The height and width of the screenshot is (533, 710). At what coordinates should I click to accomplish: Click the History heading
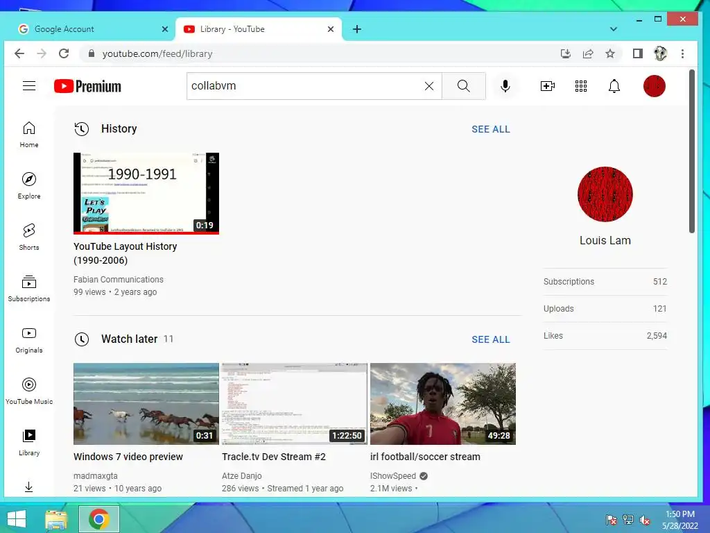point(119,128)
